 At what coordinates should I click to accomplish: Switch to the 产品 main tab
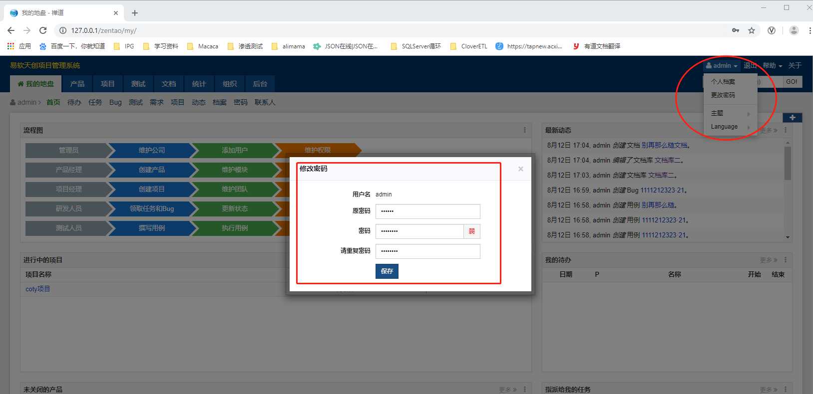[77, 84]
